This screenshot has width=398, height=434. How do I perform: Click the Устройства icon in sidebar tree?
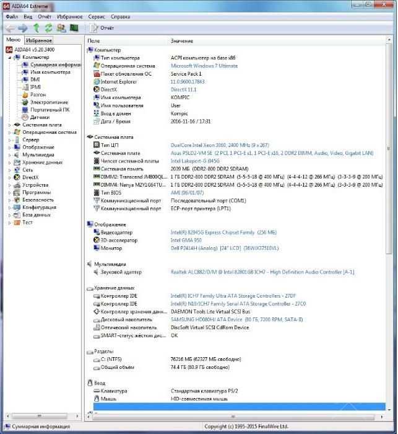click(x=17, y=185)
